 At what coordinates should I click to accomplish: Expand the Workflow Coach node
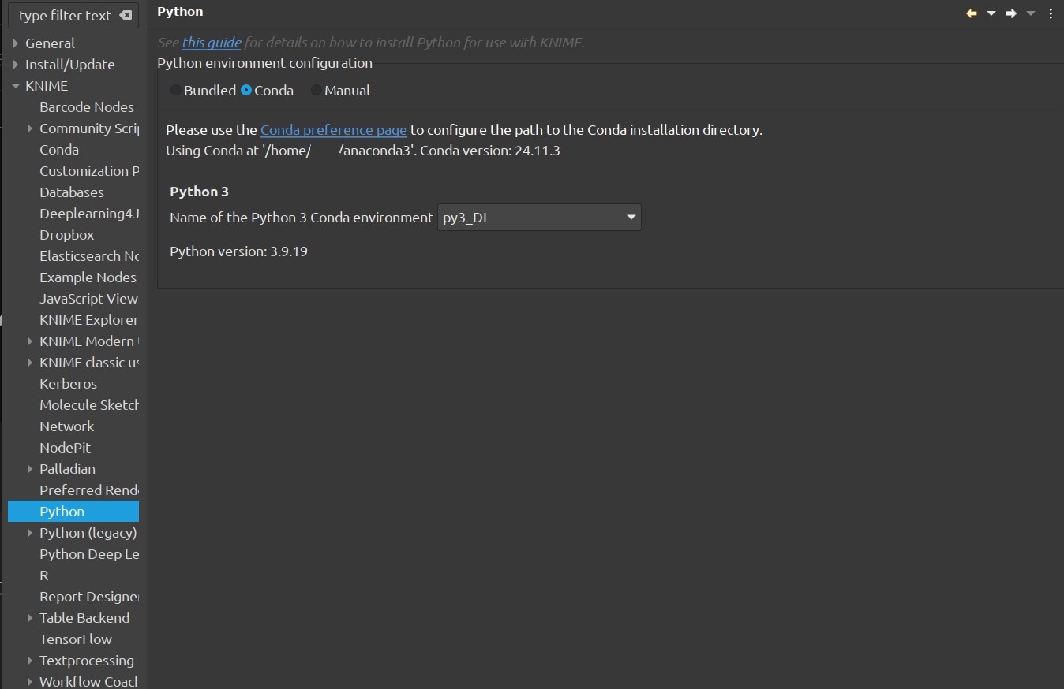click(x=30, y=682)
